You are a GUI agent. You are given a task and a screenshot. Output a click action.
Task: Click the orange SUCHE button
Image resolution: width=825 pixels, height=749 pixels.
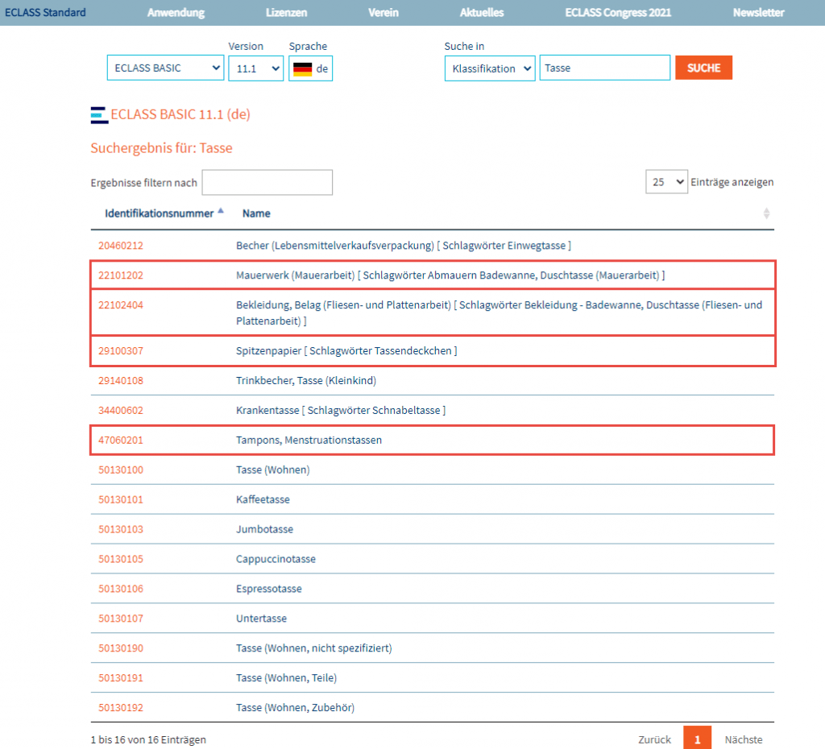[703, 68]
